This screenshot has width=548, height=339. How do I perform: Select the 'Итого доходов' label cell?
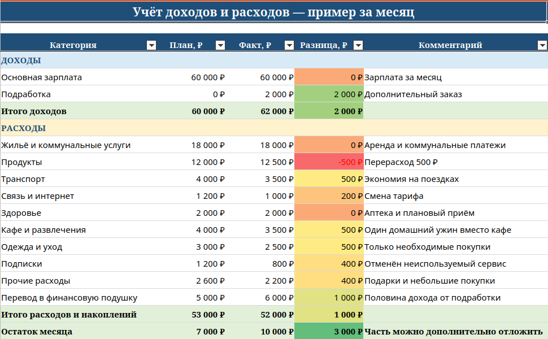pyautogui.click(x=79, y=111)
